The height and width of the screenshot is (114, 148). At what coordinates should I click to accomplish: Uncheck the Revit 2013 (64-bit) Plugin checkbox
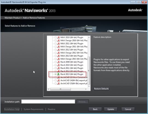coord(55,74)
